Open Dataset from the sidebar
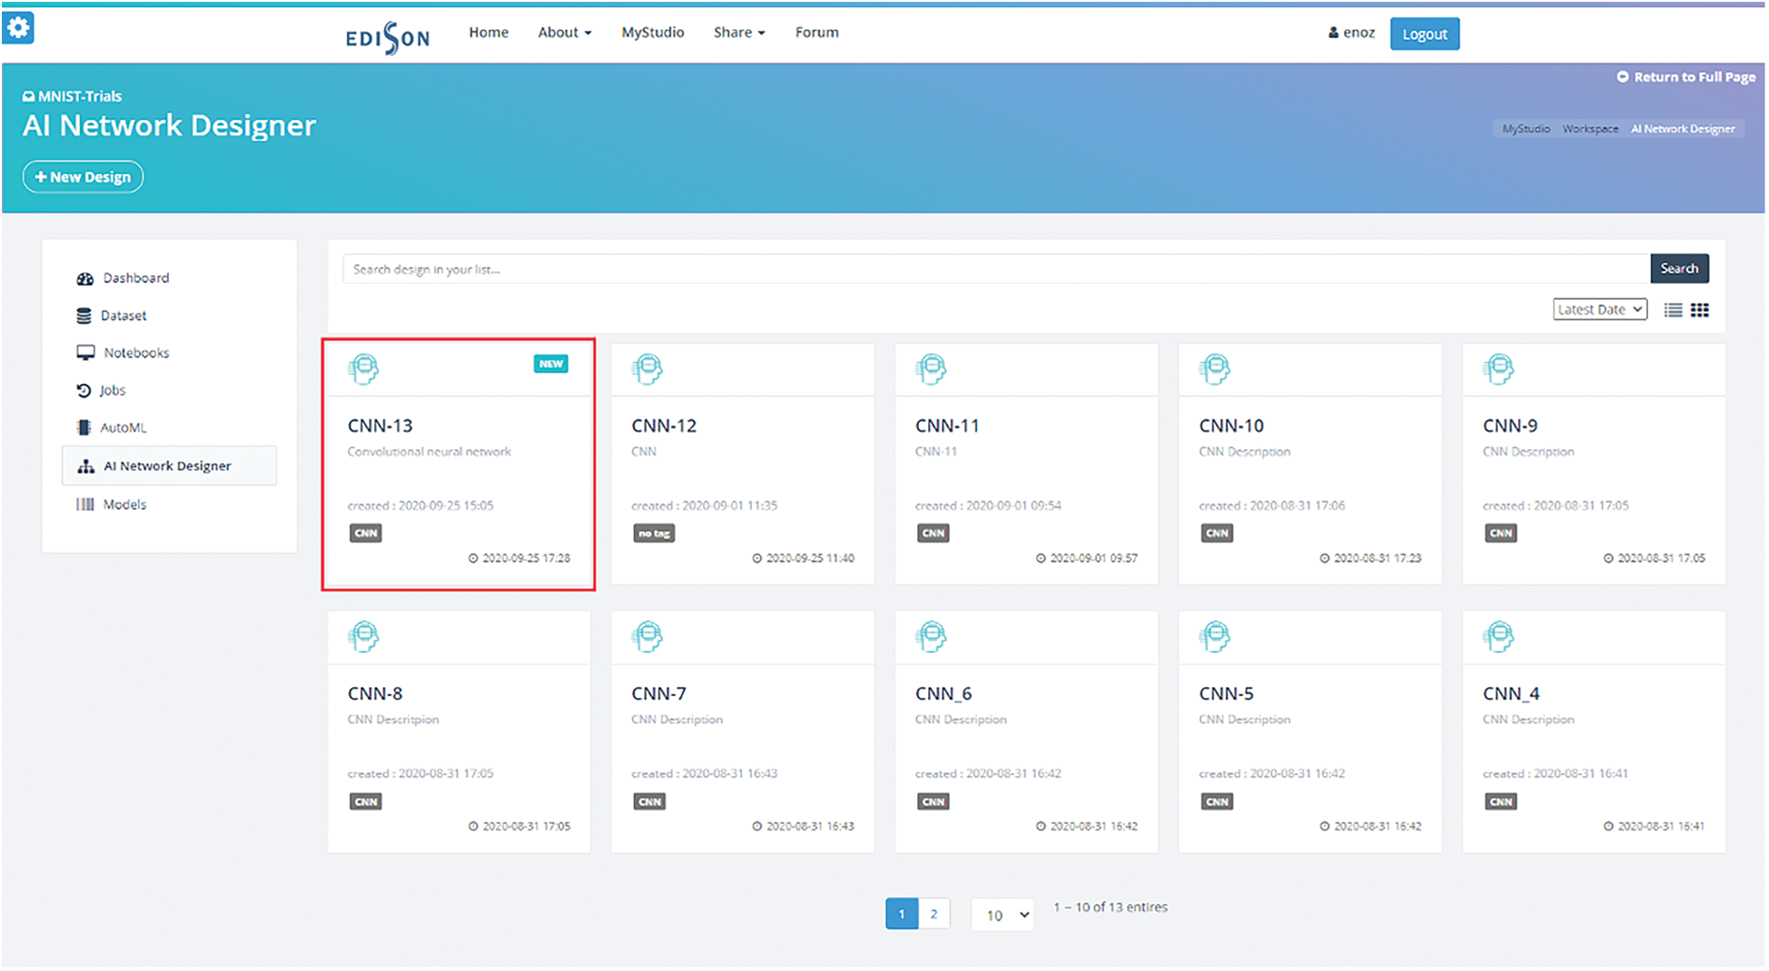This screenshot has height=971, width=1769. coord(123,316)
